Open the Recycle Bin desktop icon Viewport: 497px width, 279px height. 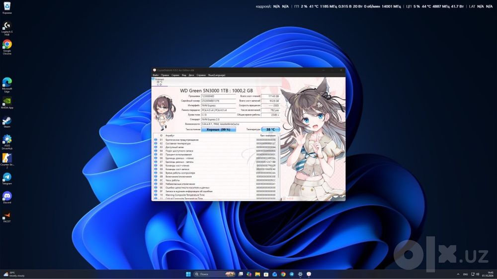pyautogui.click(x=7, y=7)
